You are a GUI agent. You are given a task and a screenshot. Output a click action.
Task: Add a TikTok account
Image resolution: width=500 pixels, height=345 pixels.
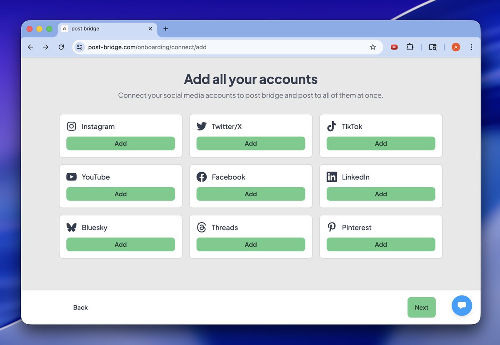pyautogui.click(x=381, y=143)
